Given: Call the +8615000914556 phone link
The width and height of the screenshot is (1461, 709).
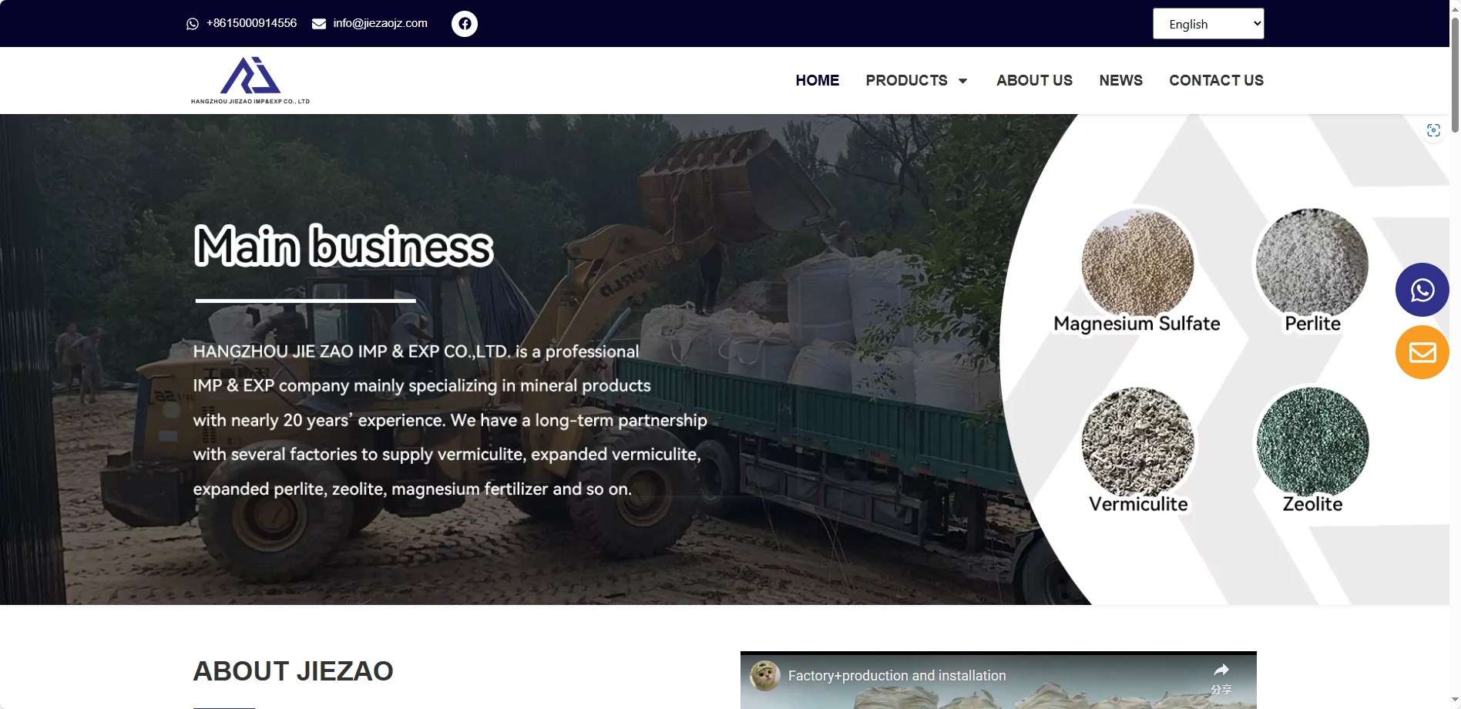Looking at the screenshot, I should [x=251, y=23].
